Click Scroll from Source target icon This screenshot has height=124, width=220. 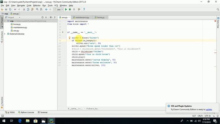point(43,17)
